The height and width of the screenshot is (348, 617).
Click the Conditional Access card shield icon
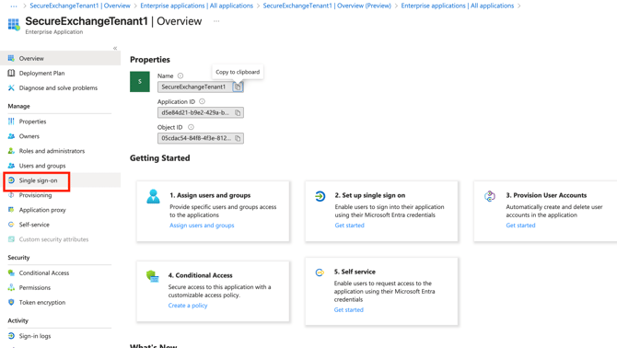[152, 276]
